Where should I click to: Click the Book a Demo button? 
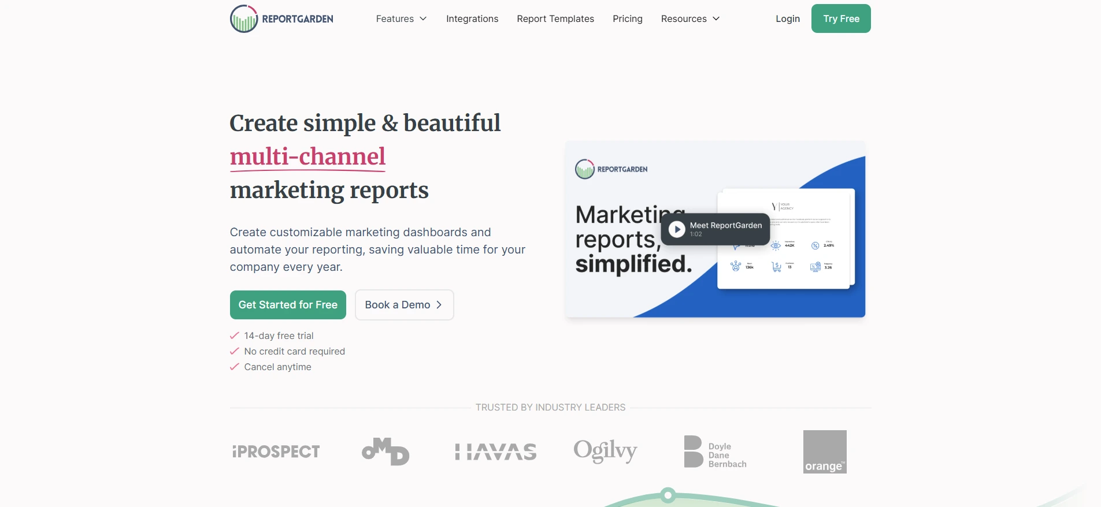[404, 304]
